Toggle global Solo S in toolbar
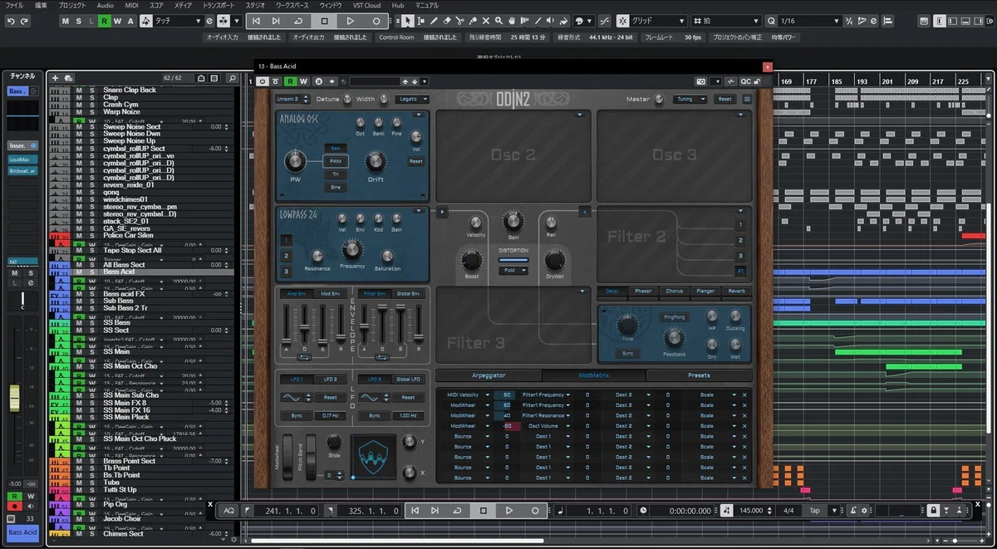Viewport: 997px width, 549px height. (x=78, y=21)
